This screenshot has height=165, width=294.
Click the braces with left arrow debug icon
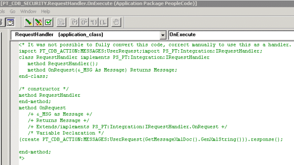[x=103, y=22]
